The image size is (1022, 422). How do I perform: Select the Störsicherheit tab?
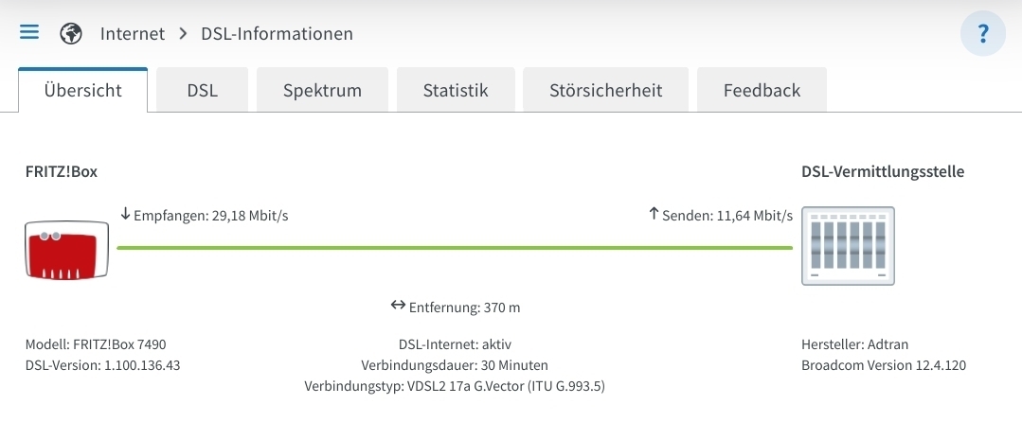tap(605, 90)
